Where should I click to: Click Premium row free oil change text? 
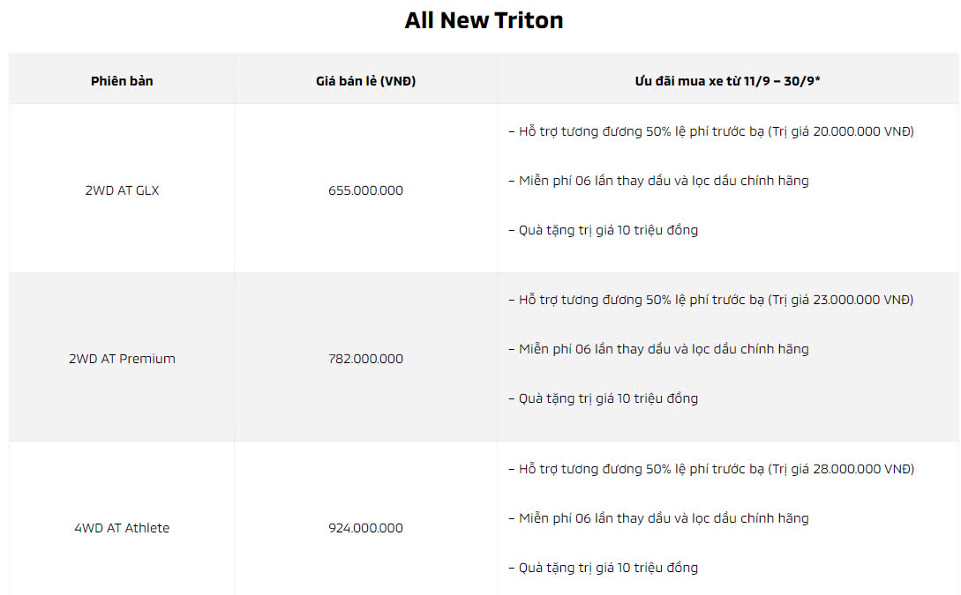(658, 349)
